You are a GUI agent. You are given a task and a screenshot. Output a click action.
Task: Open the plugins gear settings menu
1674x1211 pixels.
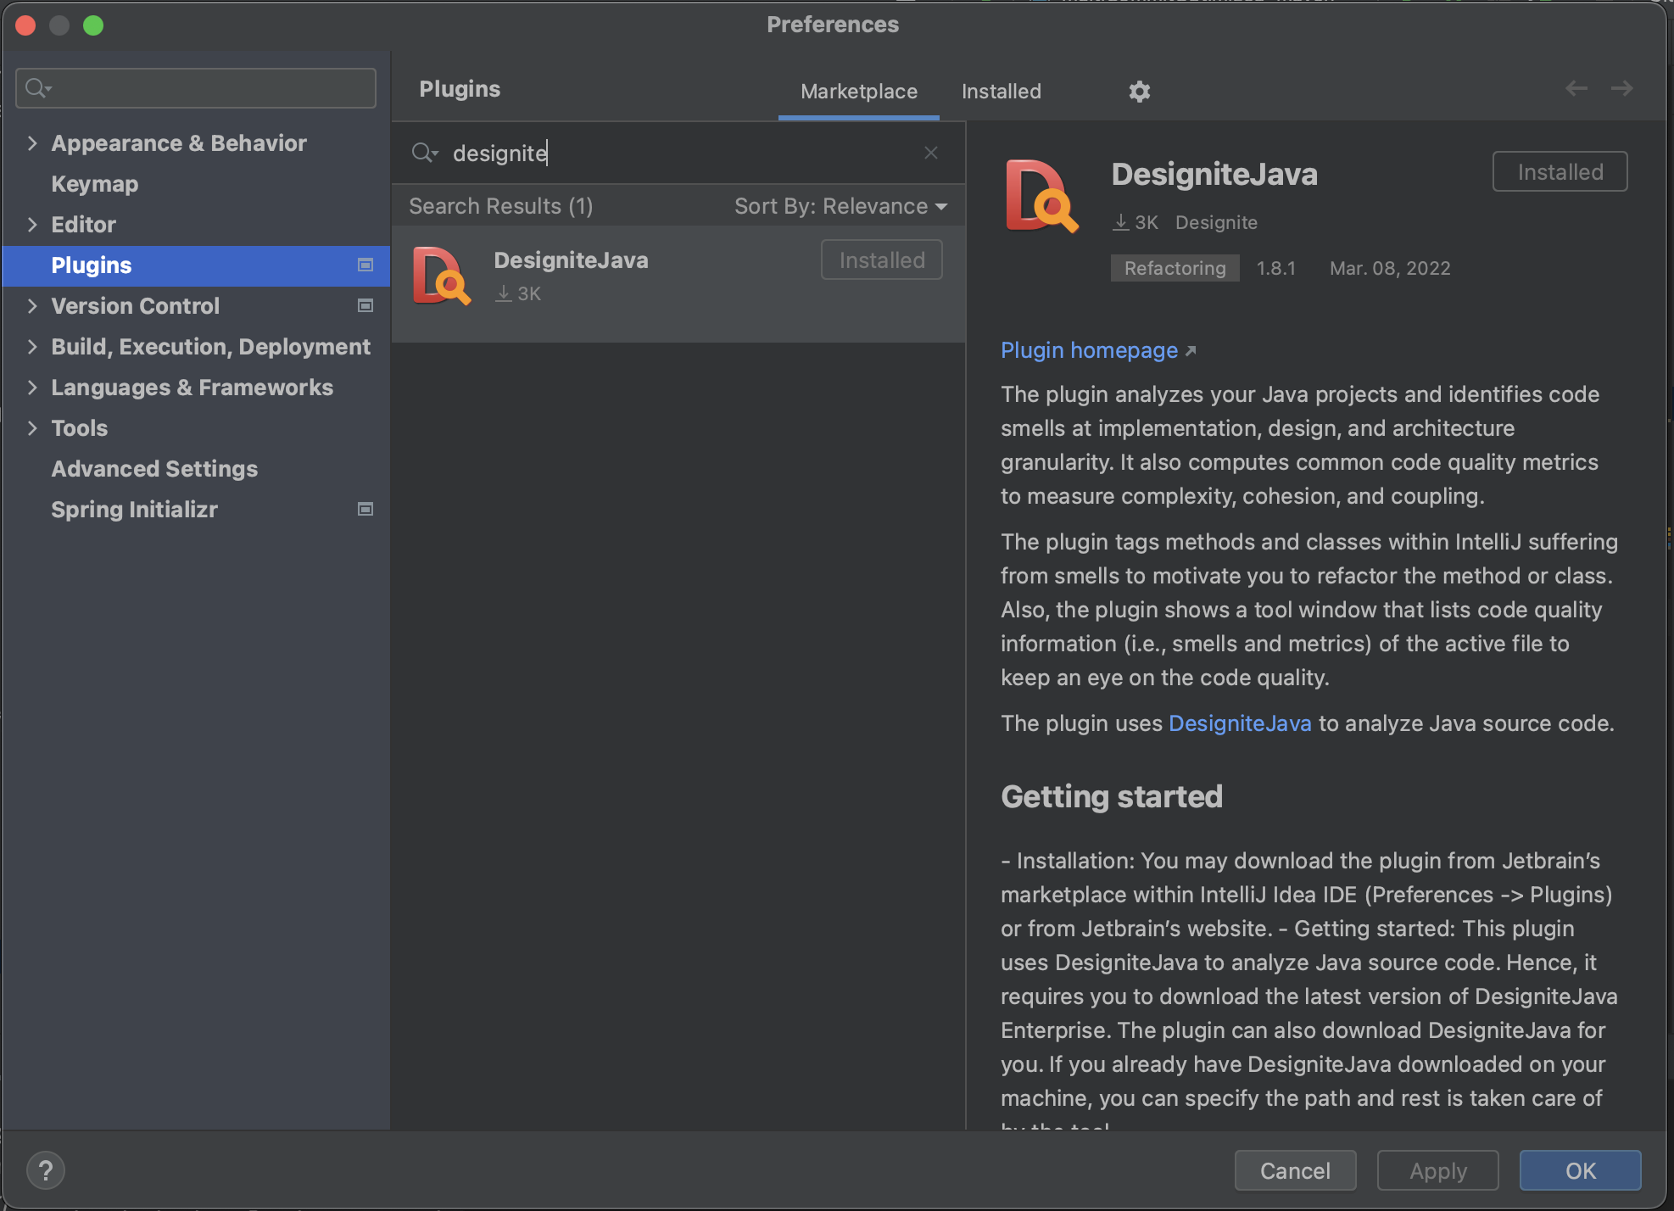click(x=1139, y=91)
